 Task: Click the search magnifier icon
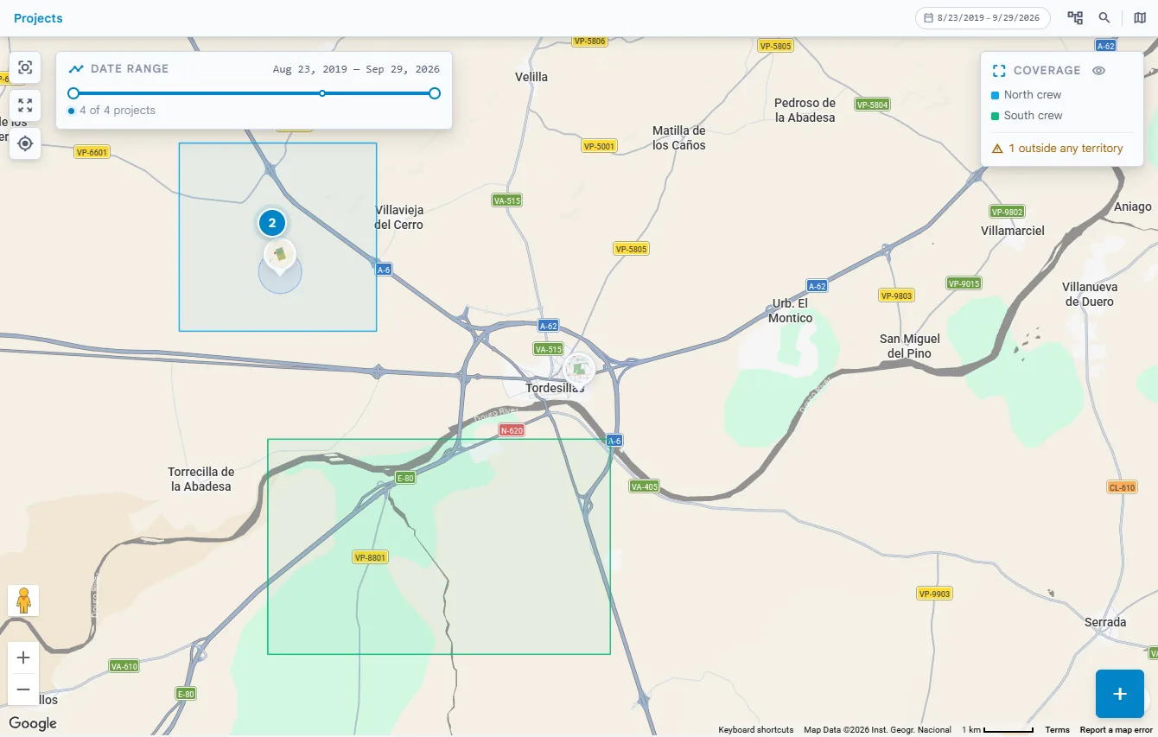coord(1104,17)
